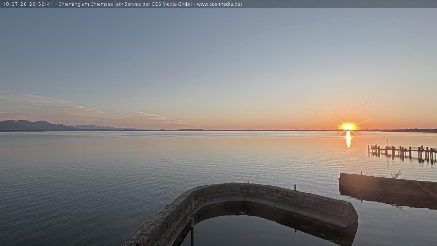Click the grey header overlay bar

(x=218, y=4)
